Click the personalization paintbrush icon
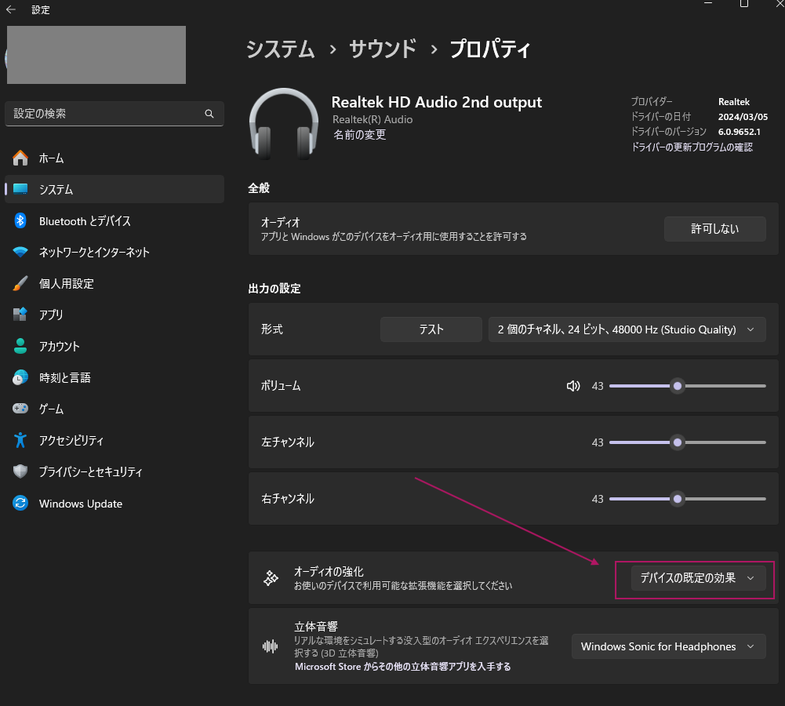 click(20, 283)
